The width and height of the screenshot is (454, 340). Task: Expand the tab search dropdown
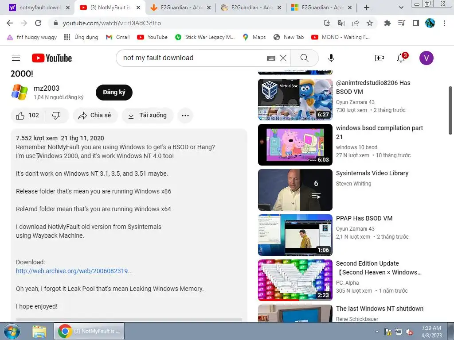(401, 8)
